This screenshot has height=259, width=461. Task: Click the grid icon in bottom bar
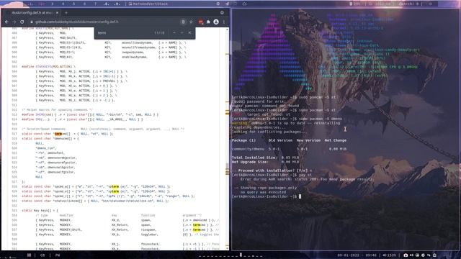click(29, 255)
